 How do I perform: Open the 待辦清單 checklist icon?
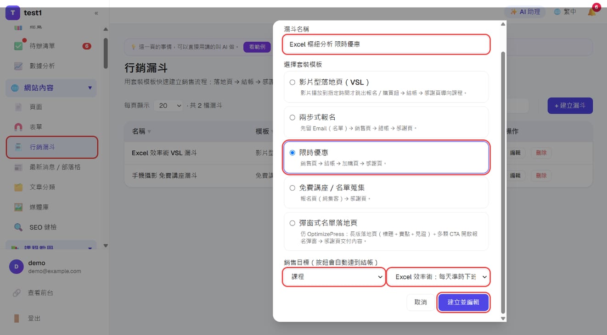click(18, 46)
